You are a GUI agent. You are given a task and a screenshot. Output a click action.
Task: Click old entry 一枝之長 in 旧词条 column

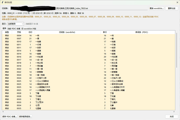(39, 63)
